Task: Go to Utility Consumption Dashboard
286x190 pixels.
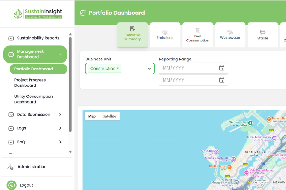Action: click(34, 99)
